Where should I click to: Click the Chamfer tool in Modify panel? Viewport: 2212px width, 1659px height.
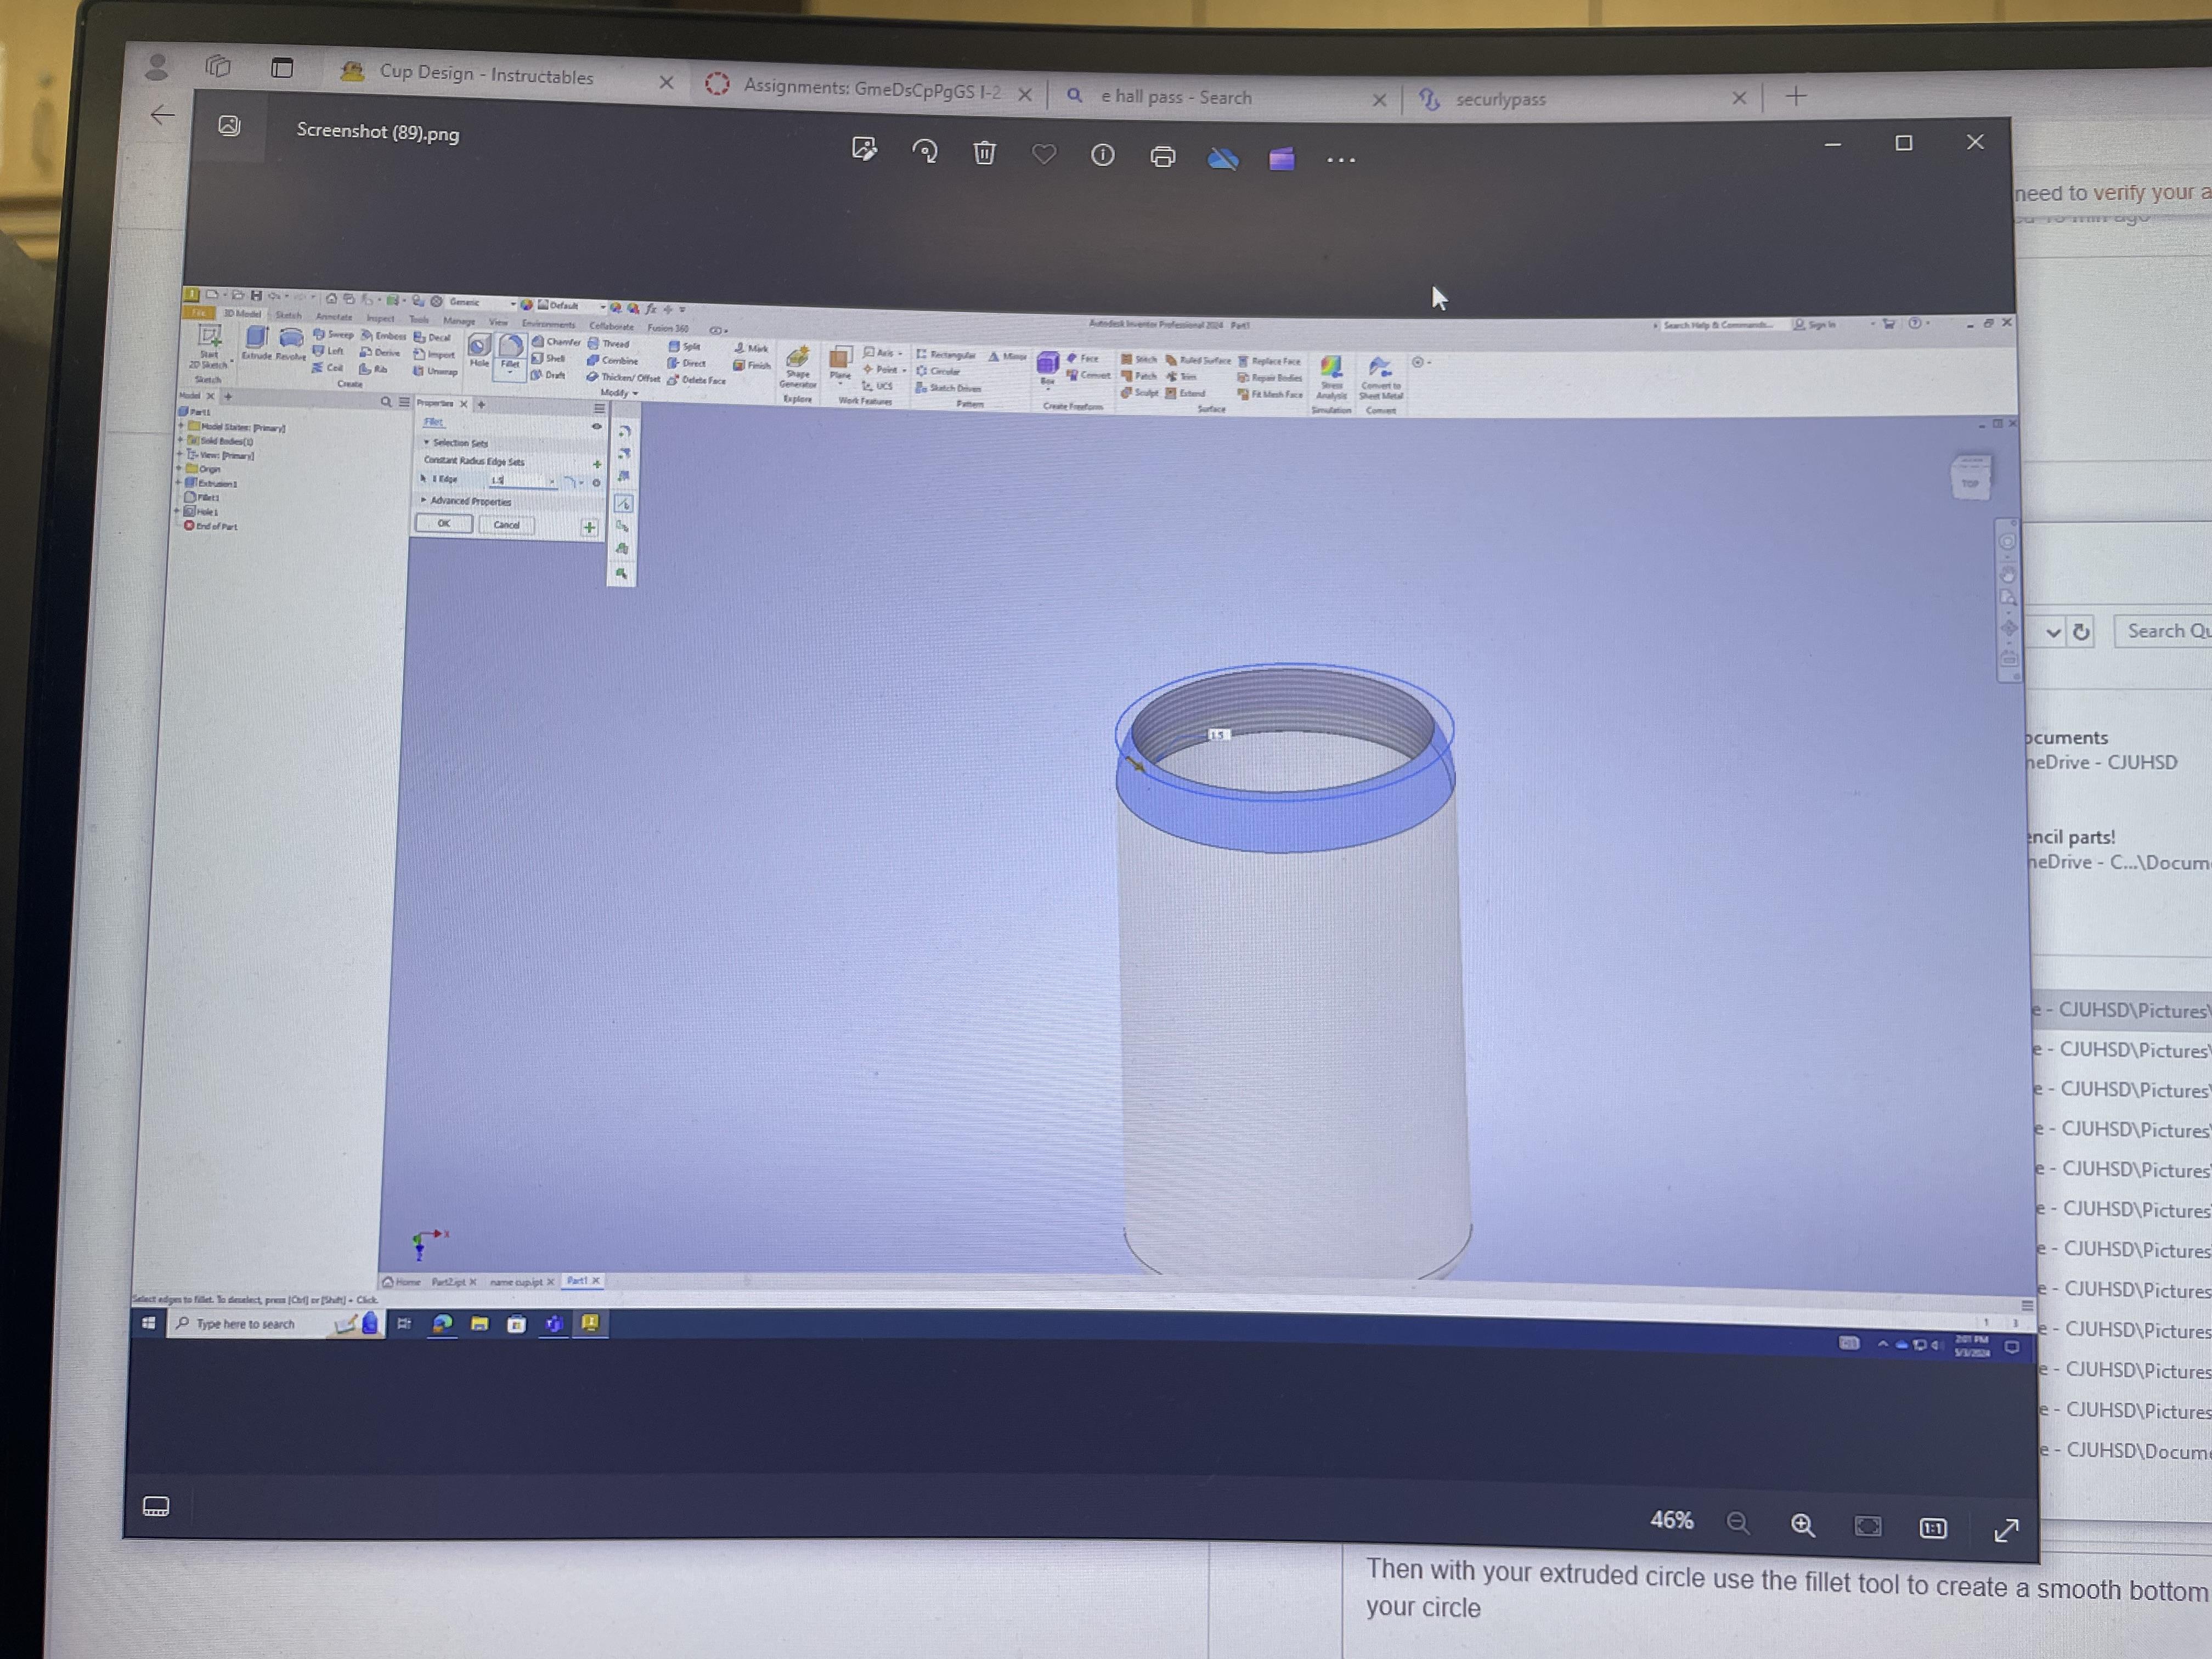[556, 342]
